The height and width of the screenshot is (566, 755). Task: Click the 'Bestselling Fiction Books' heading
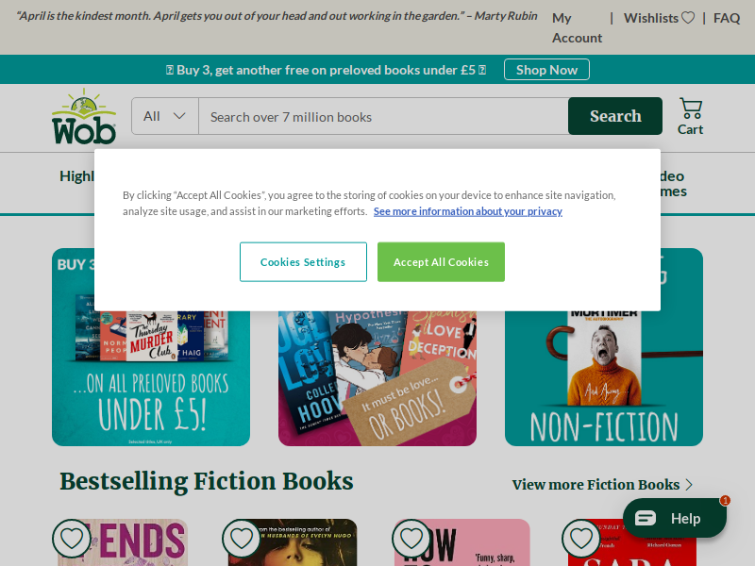(207, 481)
